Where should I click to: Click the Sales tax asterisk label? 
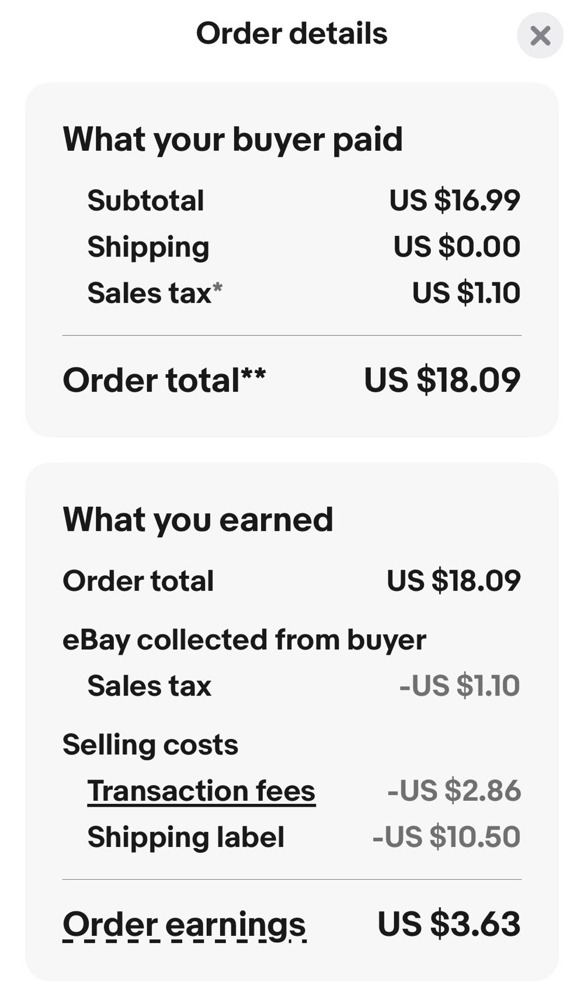(155, 293)
